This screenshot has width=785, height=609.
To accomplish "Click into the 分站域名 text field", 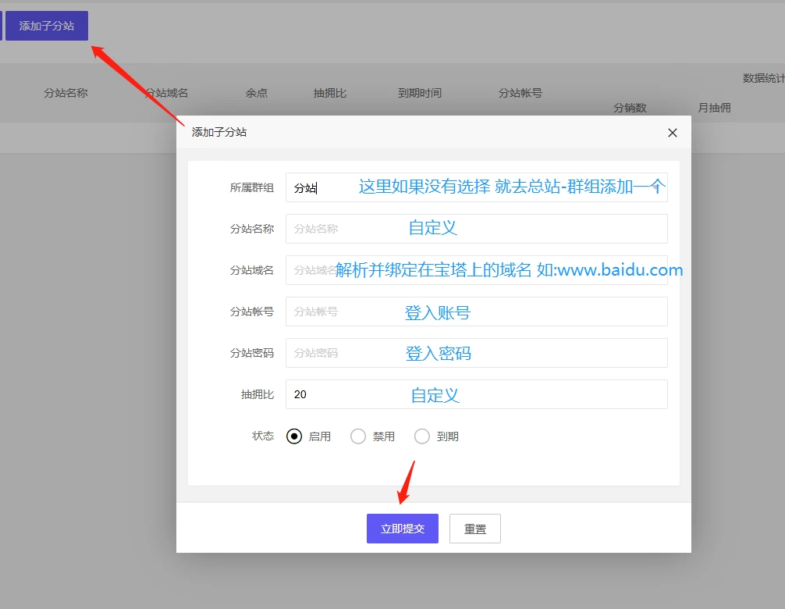I will (x=476, y=270).
